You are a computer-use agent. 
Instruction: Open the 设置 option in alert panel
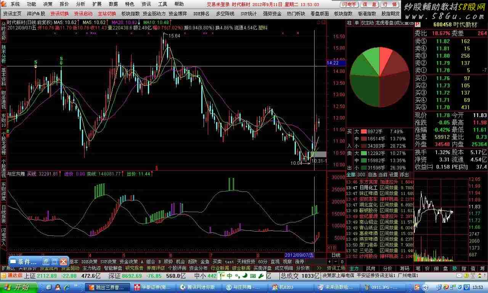click(x=394, y=175)
